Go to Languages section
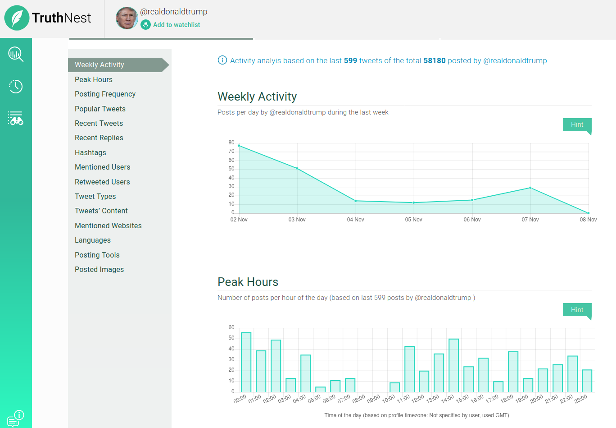The width and height of the screenshot is (616, 428). [92, 240]
